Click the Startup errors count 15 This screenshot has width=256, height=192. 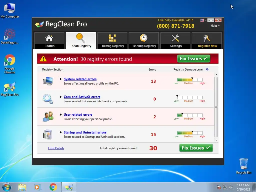(153, 134)
